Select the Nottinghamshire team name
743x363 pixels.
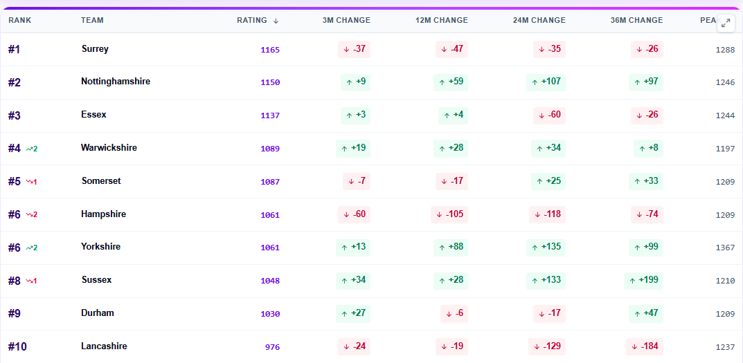[x=116, y=82]
